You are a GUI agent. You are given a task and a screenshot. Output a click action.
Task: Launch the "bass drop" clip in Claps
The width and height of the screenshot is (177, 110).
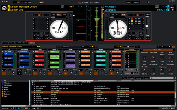pos(39,65)
